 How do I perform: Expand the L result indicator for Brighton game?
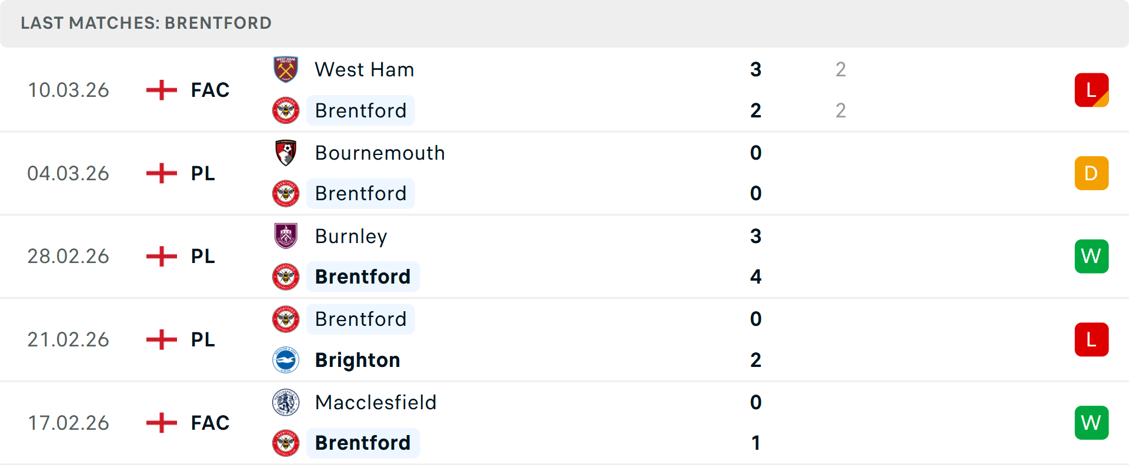click(1092, 339)
